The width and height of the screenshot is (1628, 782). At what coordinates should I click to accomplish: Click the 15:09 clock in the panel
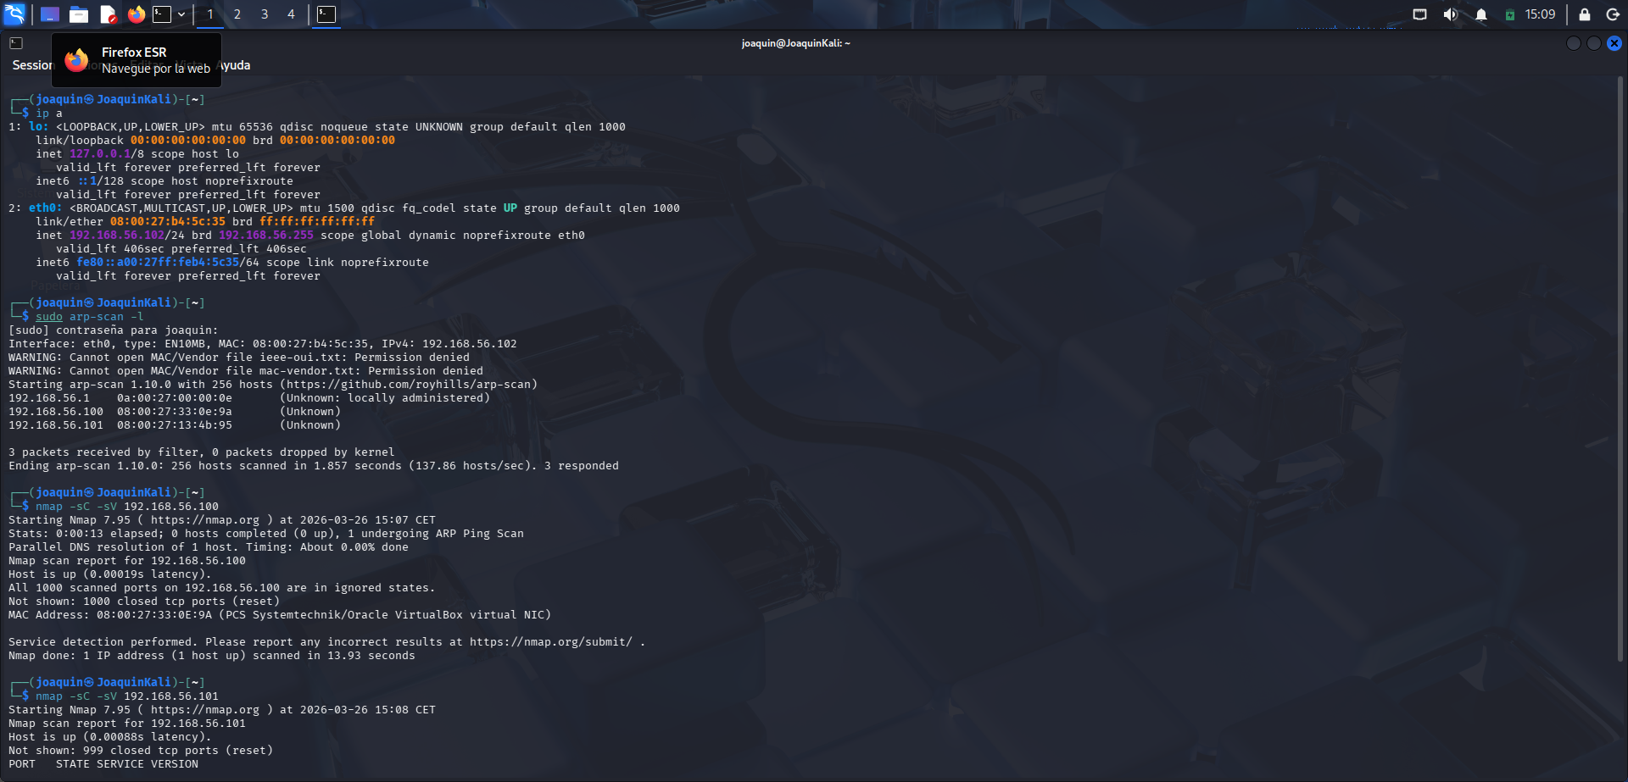click(x=1539, y=14)
